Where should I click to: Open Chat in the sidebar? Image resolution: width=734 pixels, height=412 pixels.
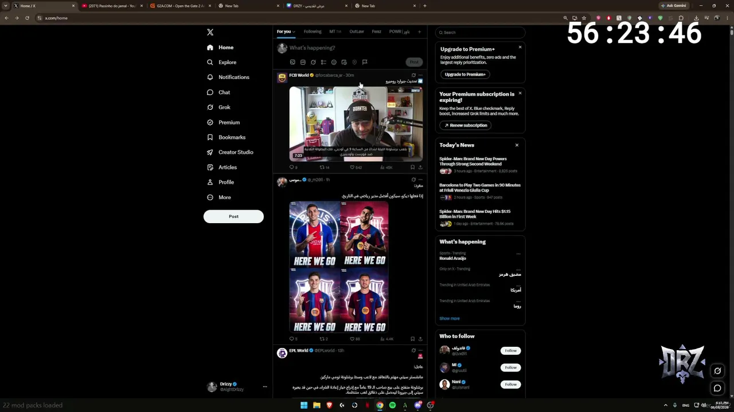pos(218,92)
